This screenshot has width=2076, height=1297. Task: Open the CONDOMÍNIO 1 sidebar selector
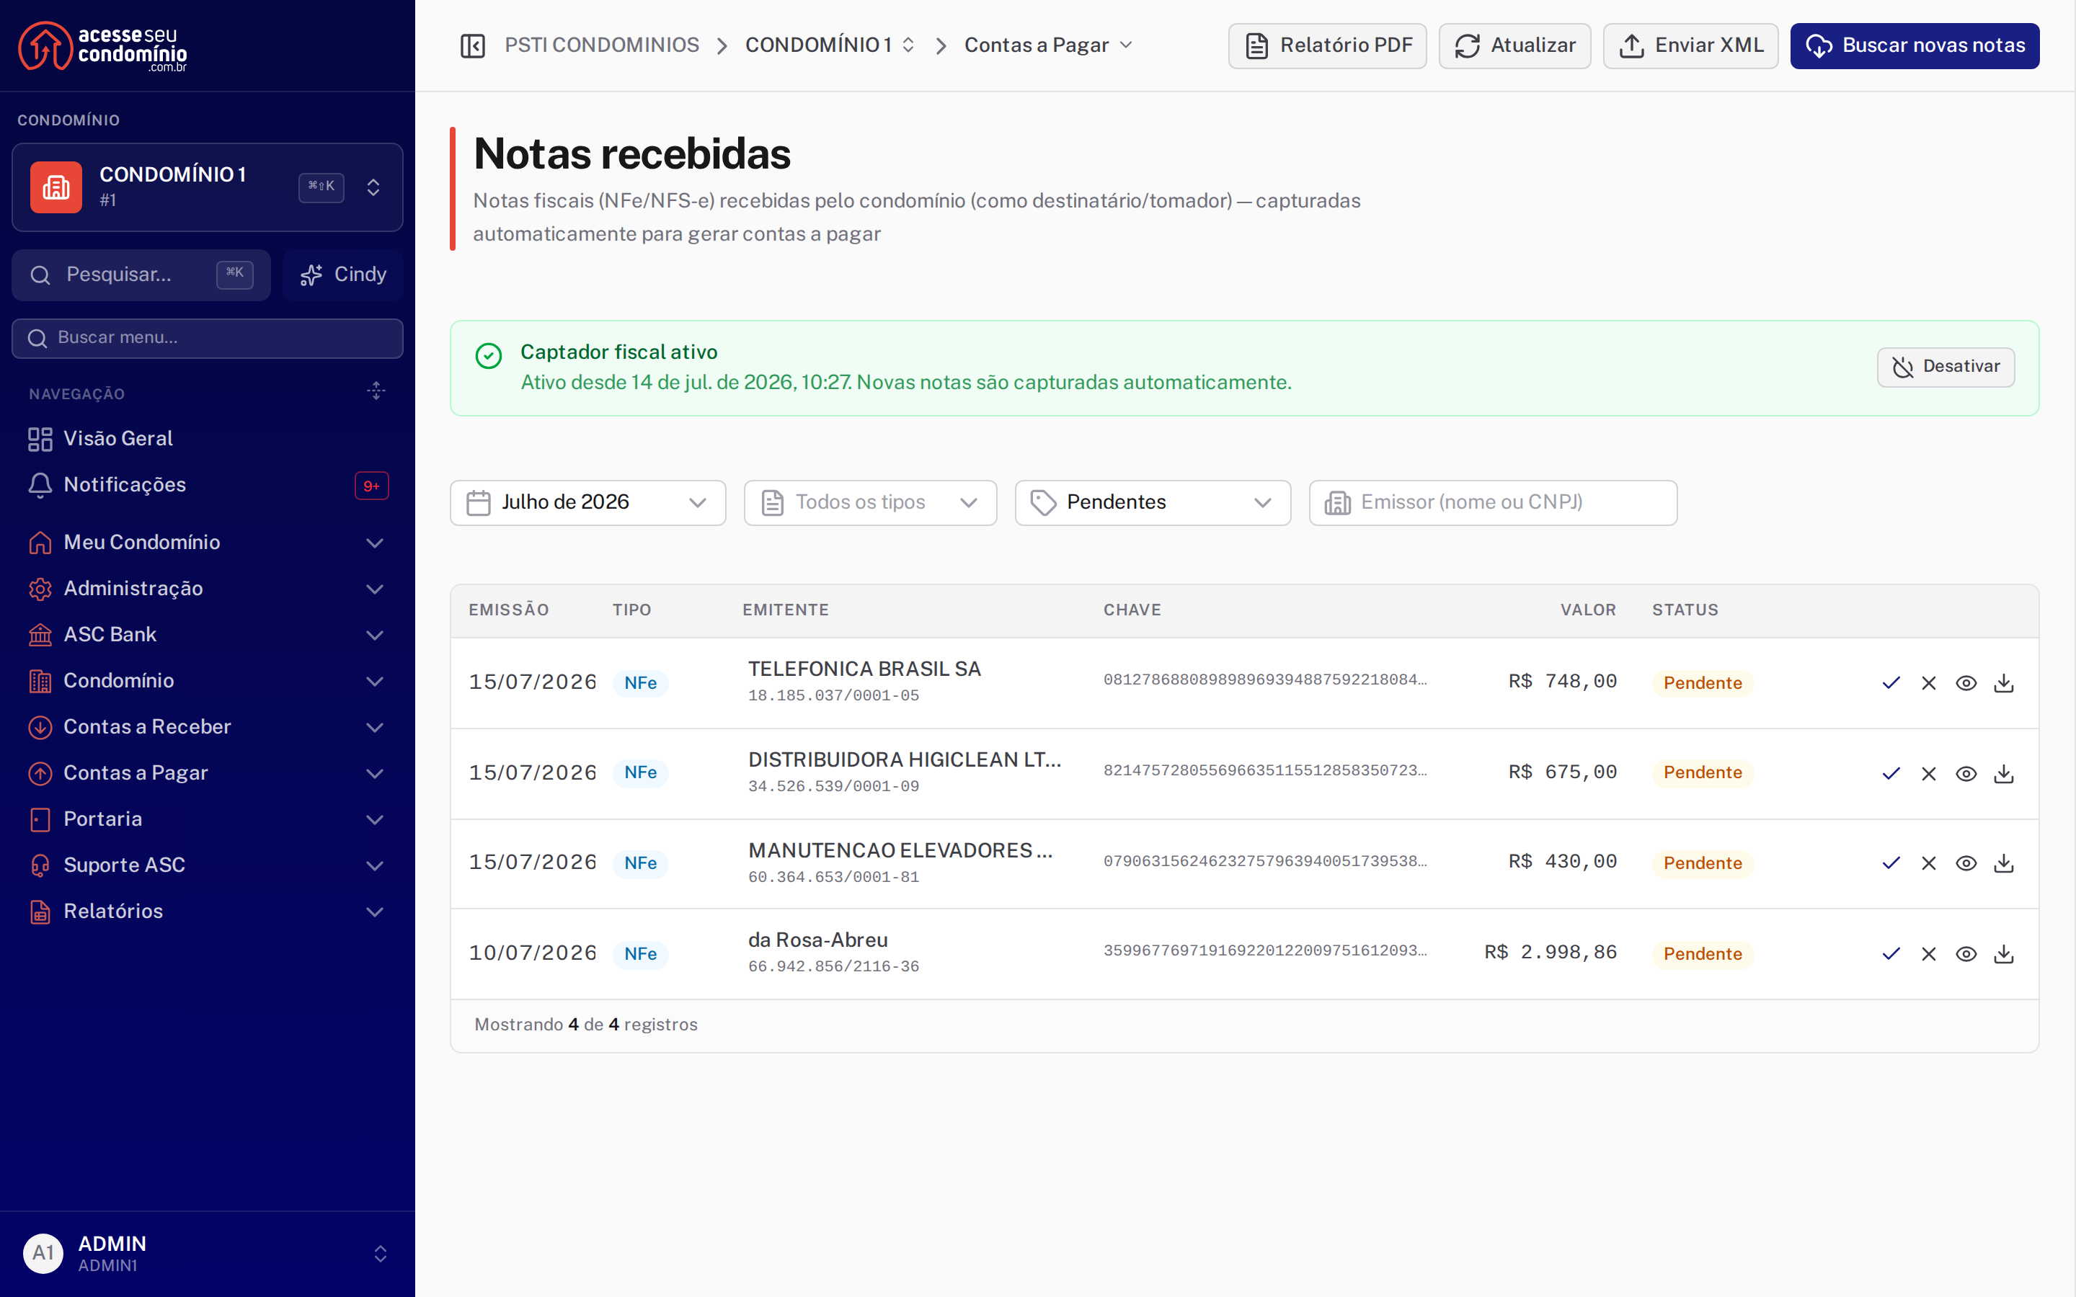(x=208, y=187)
